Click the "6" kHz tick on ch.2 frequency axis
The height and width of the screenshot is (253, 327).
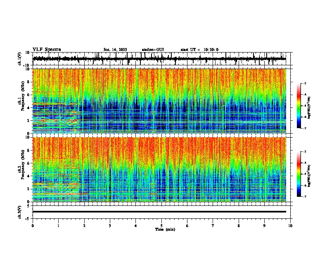(x=28, y=163)
